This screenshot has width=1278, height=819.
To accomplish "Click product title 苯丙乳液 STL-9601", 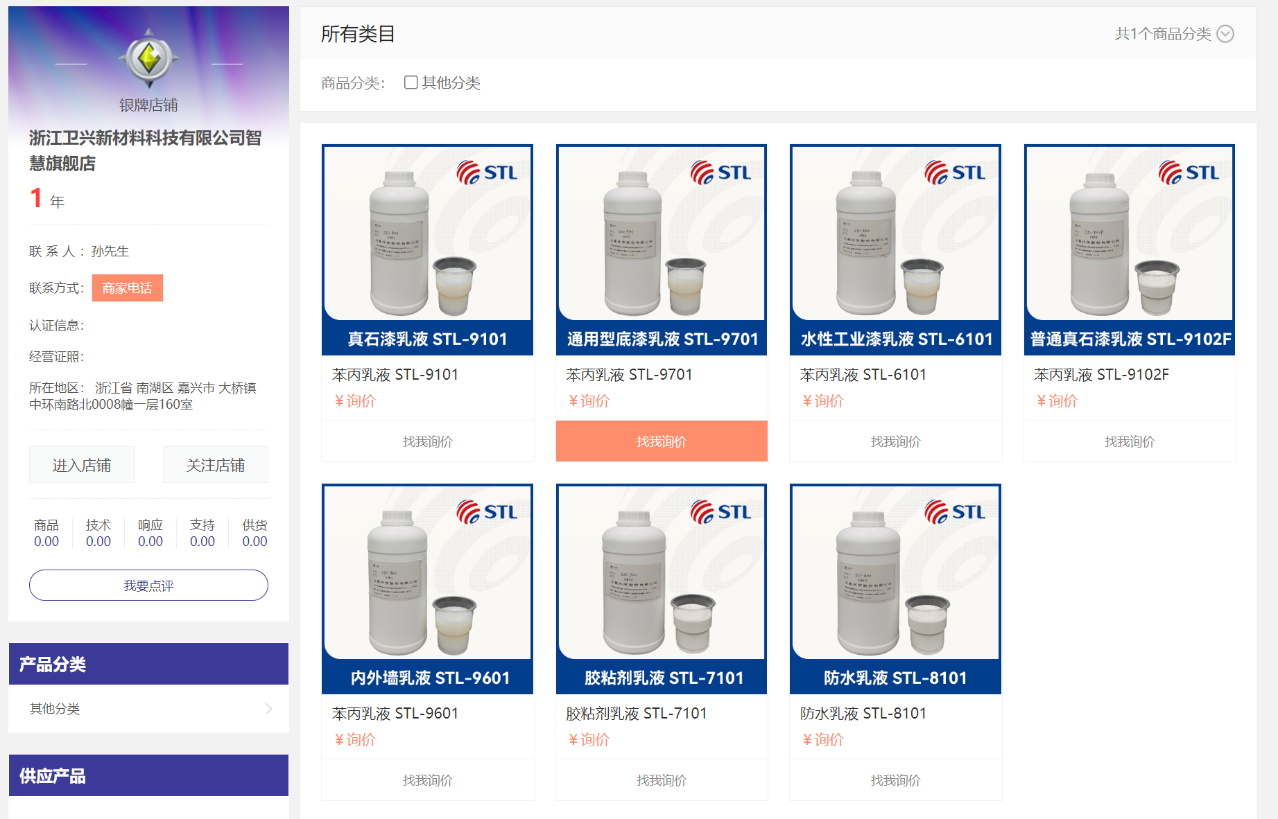I will tap(395, 714).
